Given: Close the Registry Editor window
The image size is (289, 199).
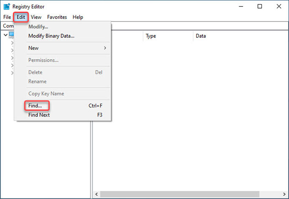Looking at the screenshot, I should (279, 6).
